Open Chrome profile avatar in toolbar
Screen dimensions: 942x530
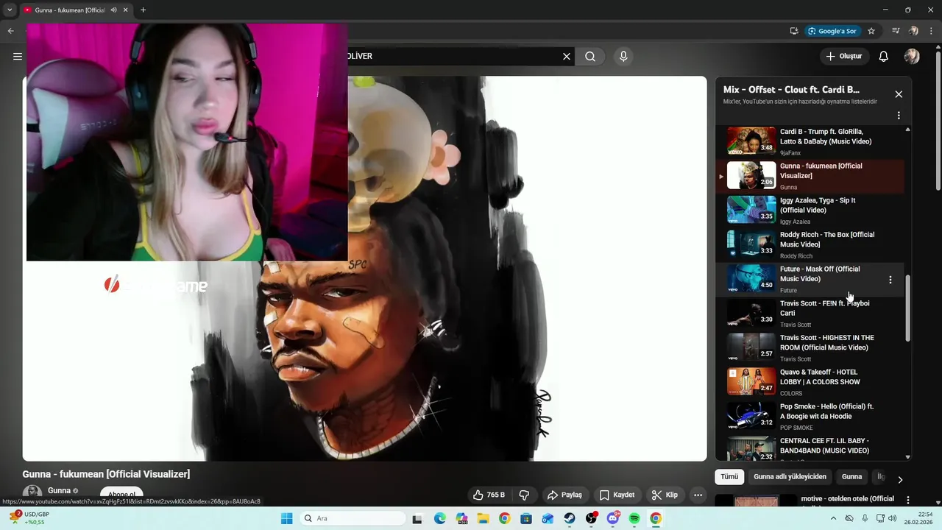[913, 31]
